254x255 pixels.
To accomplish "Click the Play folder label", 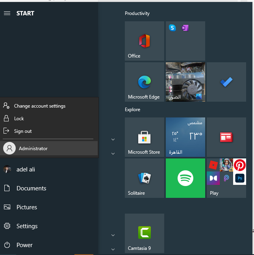I will pos(214,193).
